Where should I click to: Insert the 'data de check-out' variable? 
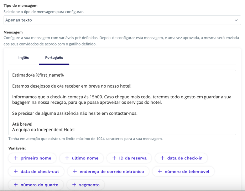[x=36, y=171]
